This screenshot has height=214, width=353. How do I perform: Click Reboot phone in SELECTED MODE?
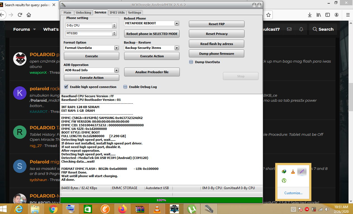pos(152,34)
